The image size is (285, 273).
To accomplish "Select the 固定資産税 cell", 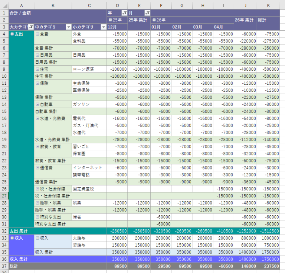I will coord(89,189).
